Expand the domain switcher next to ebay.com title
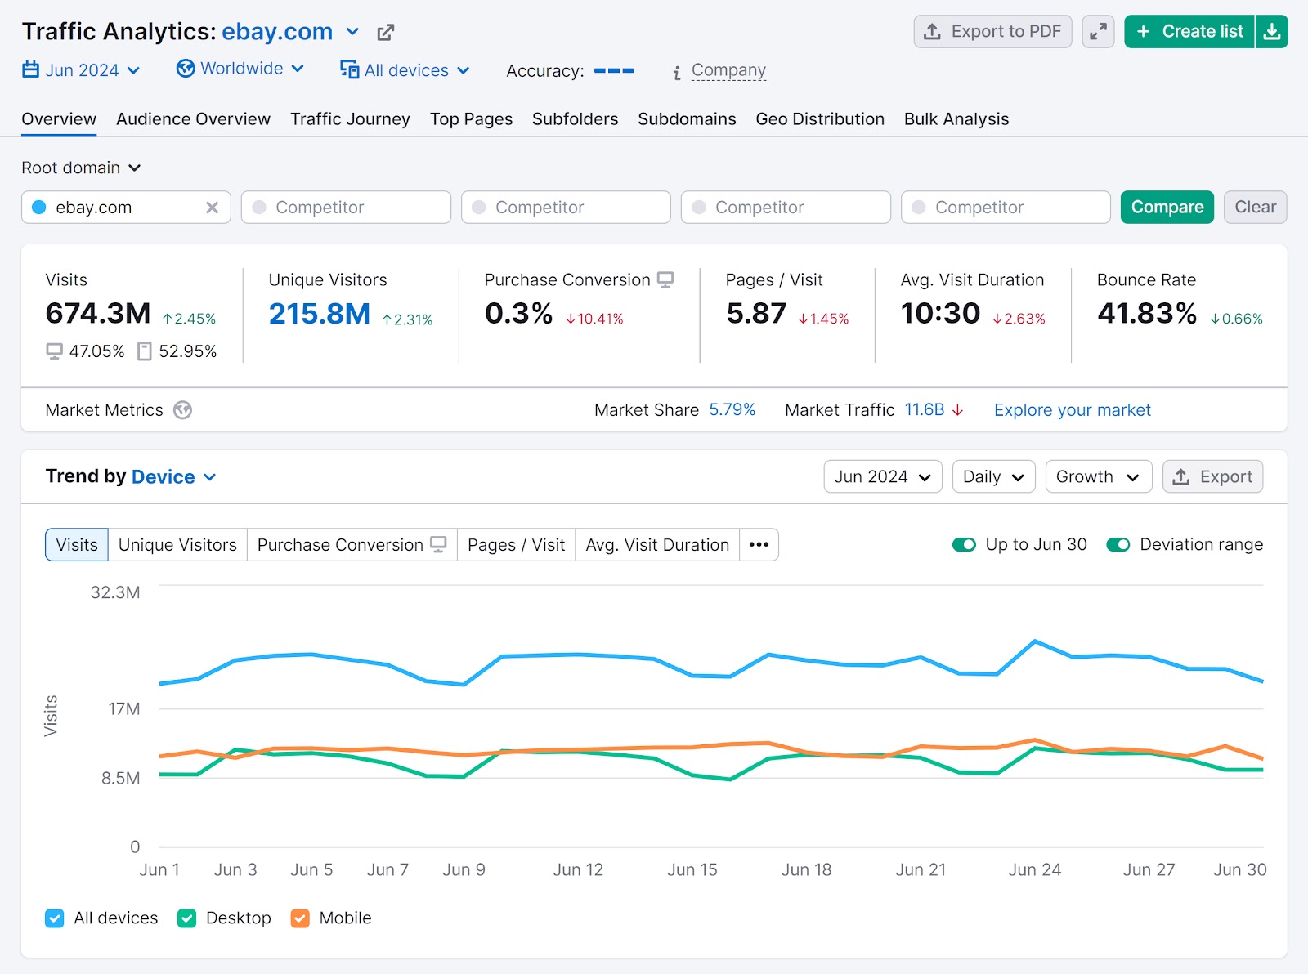 click(352, 32)
